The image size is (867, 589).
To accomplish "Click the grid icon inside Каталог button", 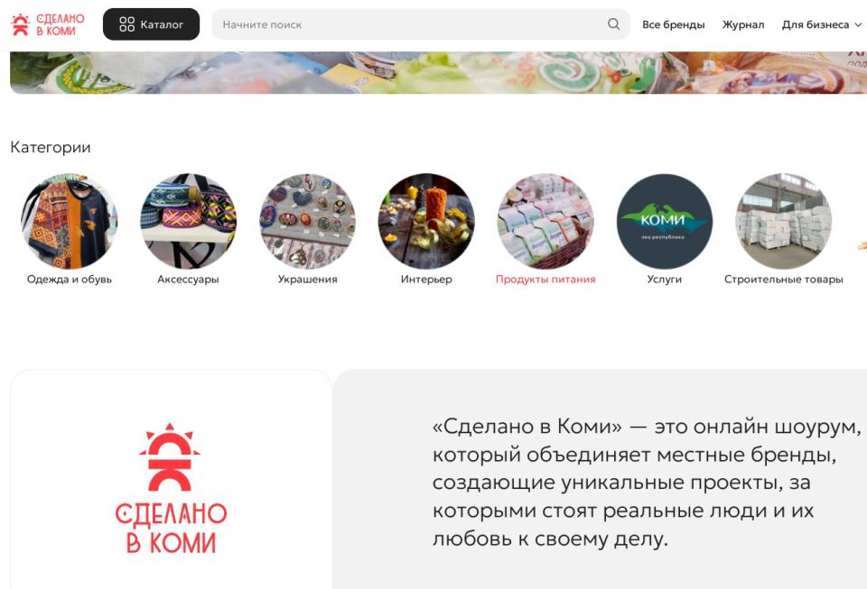I will [x=127, y=24].
